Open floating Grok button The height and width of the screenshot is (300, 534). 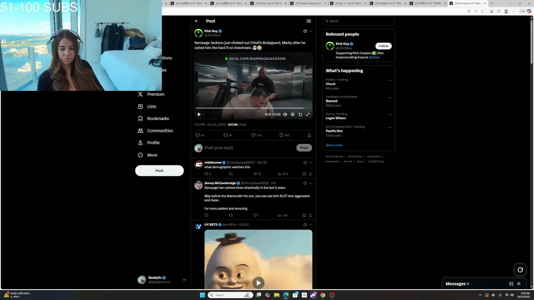coord(520,270)
